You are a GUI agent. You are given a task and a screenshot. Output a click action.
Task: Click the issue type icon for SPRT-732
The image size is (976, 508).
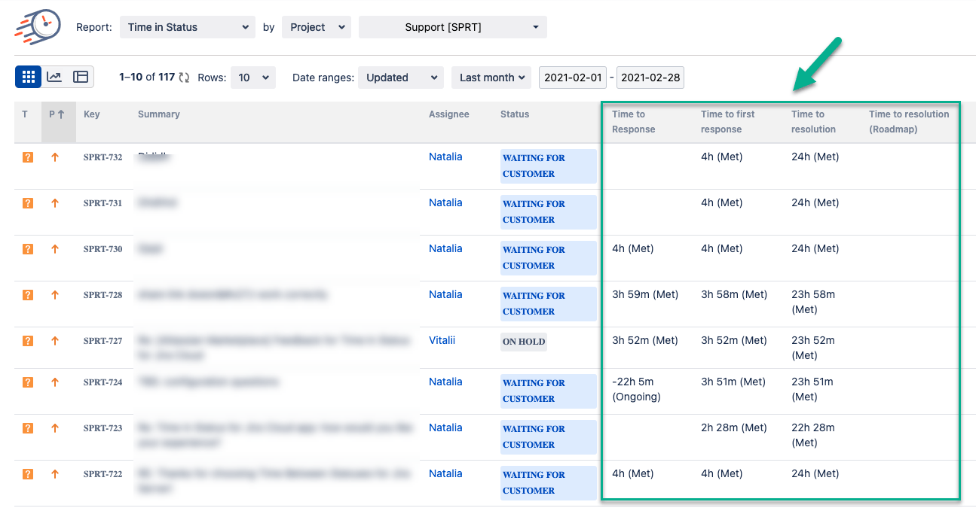point(27,157)
